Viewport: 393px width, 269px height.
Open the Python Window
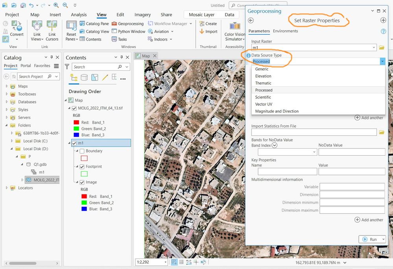tap(128, 32)
